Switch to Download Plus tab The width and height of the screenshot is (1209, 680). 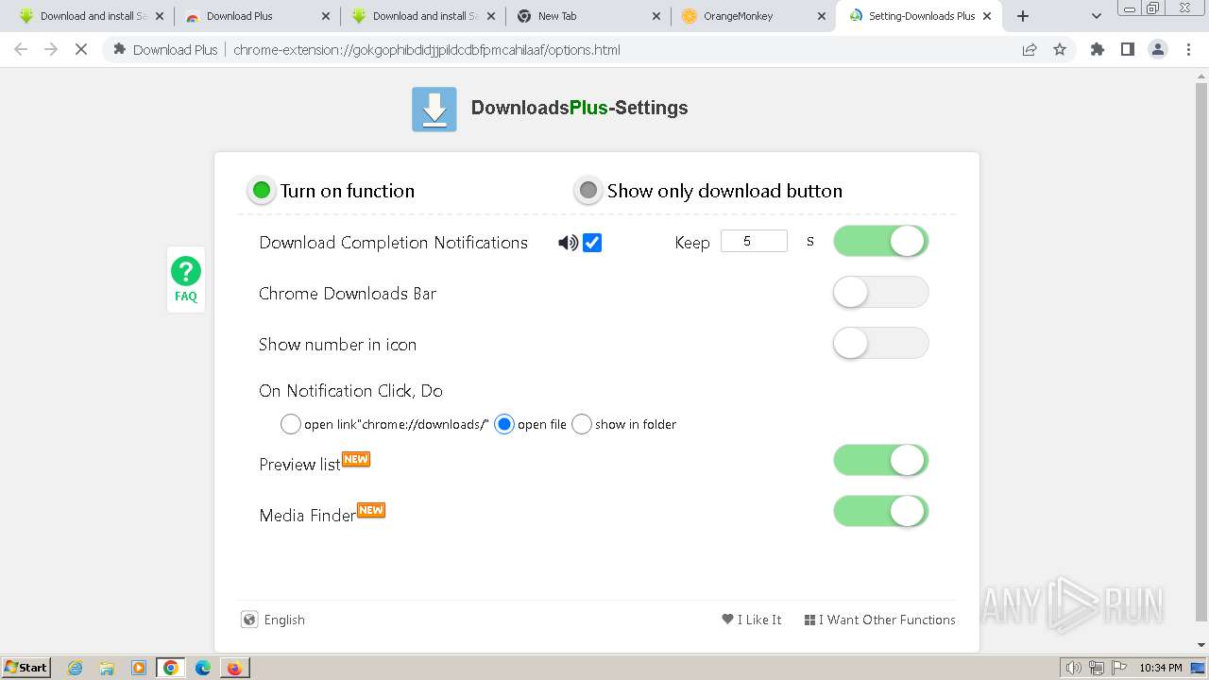click(x=257, y=16)
